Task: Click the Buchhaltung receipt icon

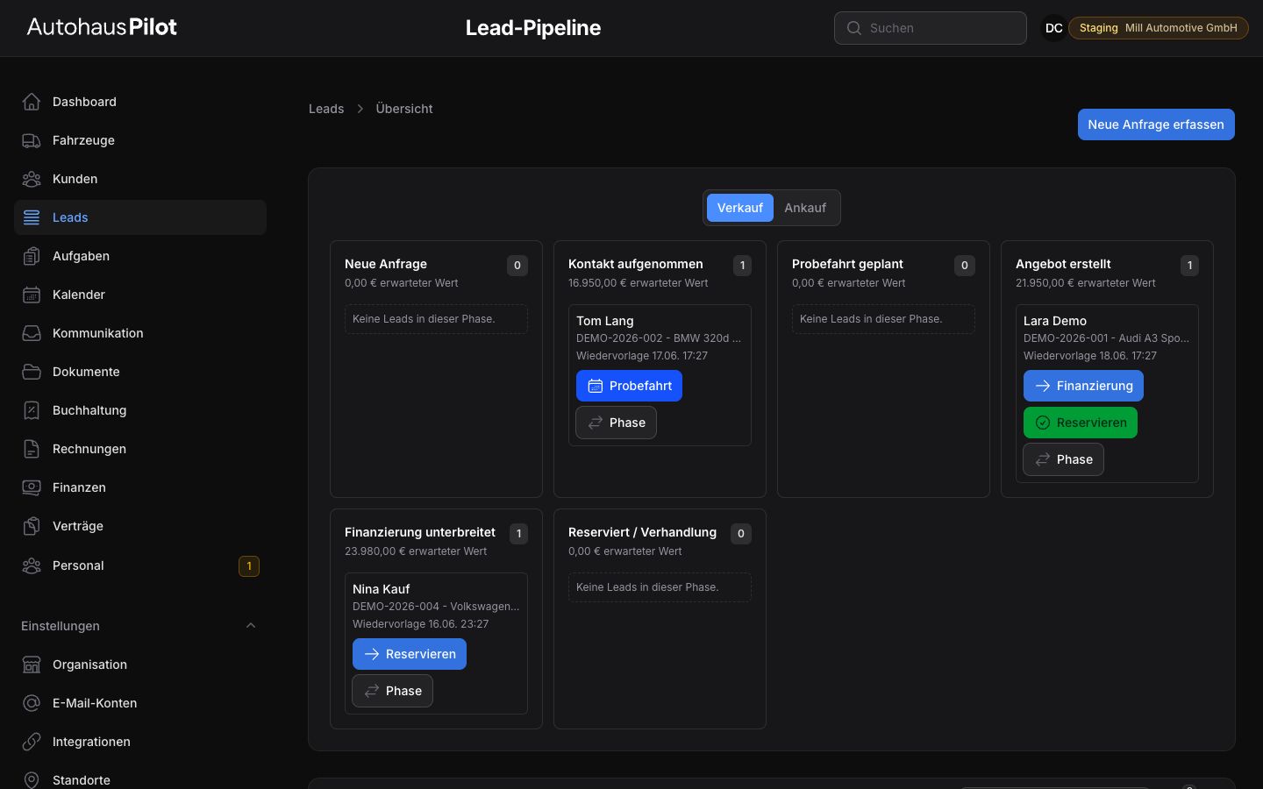Action: (x=32, y=410)
